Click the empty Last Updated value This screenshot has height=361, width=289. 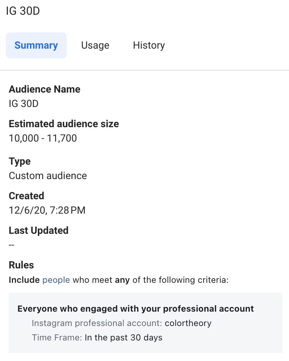pos(12,245)
